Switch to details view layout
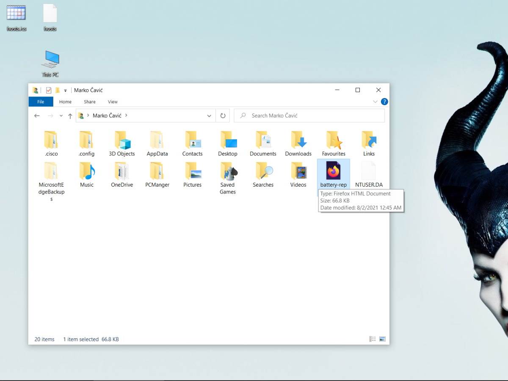The height and width of the screenshot is (381, 508). coord(373,339)
